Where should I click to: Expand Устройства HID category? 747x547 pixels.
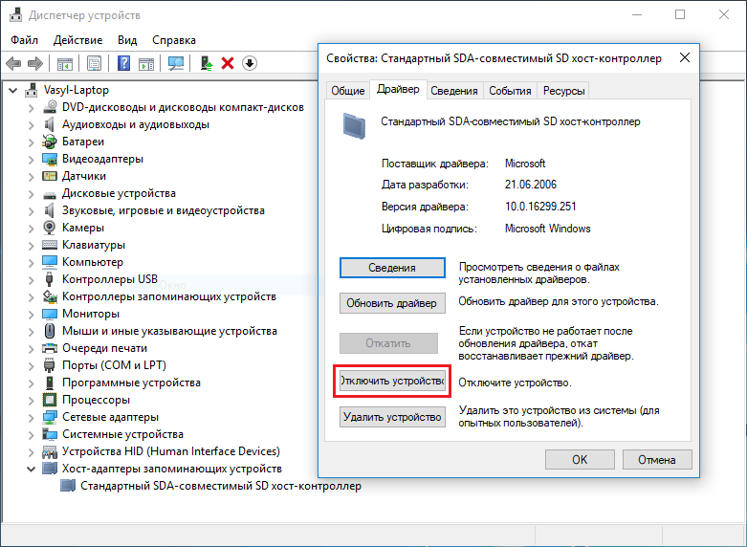(x=31, y=451)
